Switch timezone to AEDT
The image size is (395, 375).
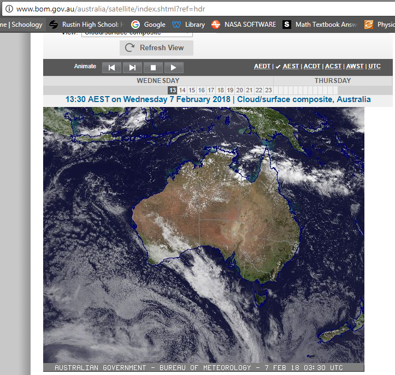tap(262, 66)
